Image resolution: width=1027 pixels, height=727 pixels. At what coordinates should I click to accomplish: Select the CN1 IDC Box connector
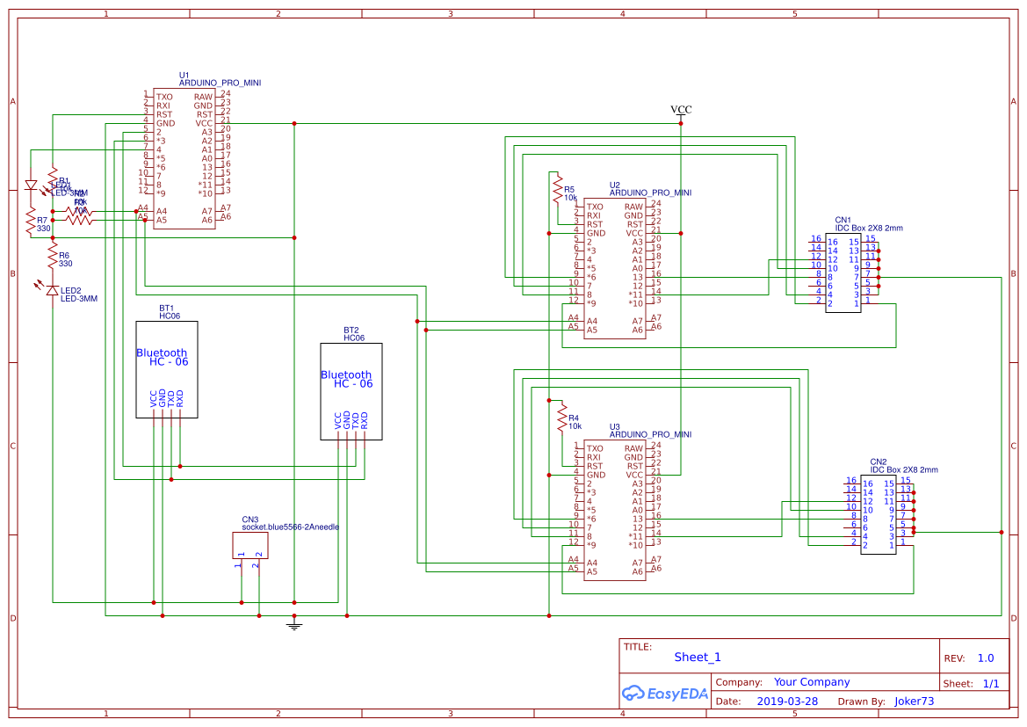pos(843,273)
